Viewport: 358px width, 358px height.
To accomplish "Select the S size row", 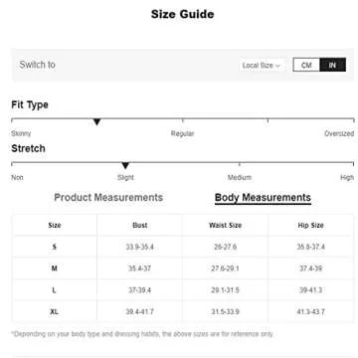I will 183,247.
